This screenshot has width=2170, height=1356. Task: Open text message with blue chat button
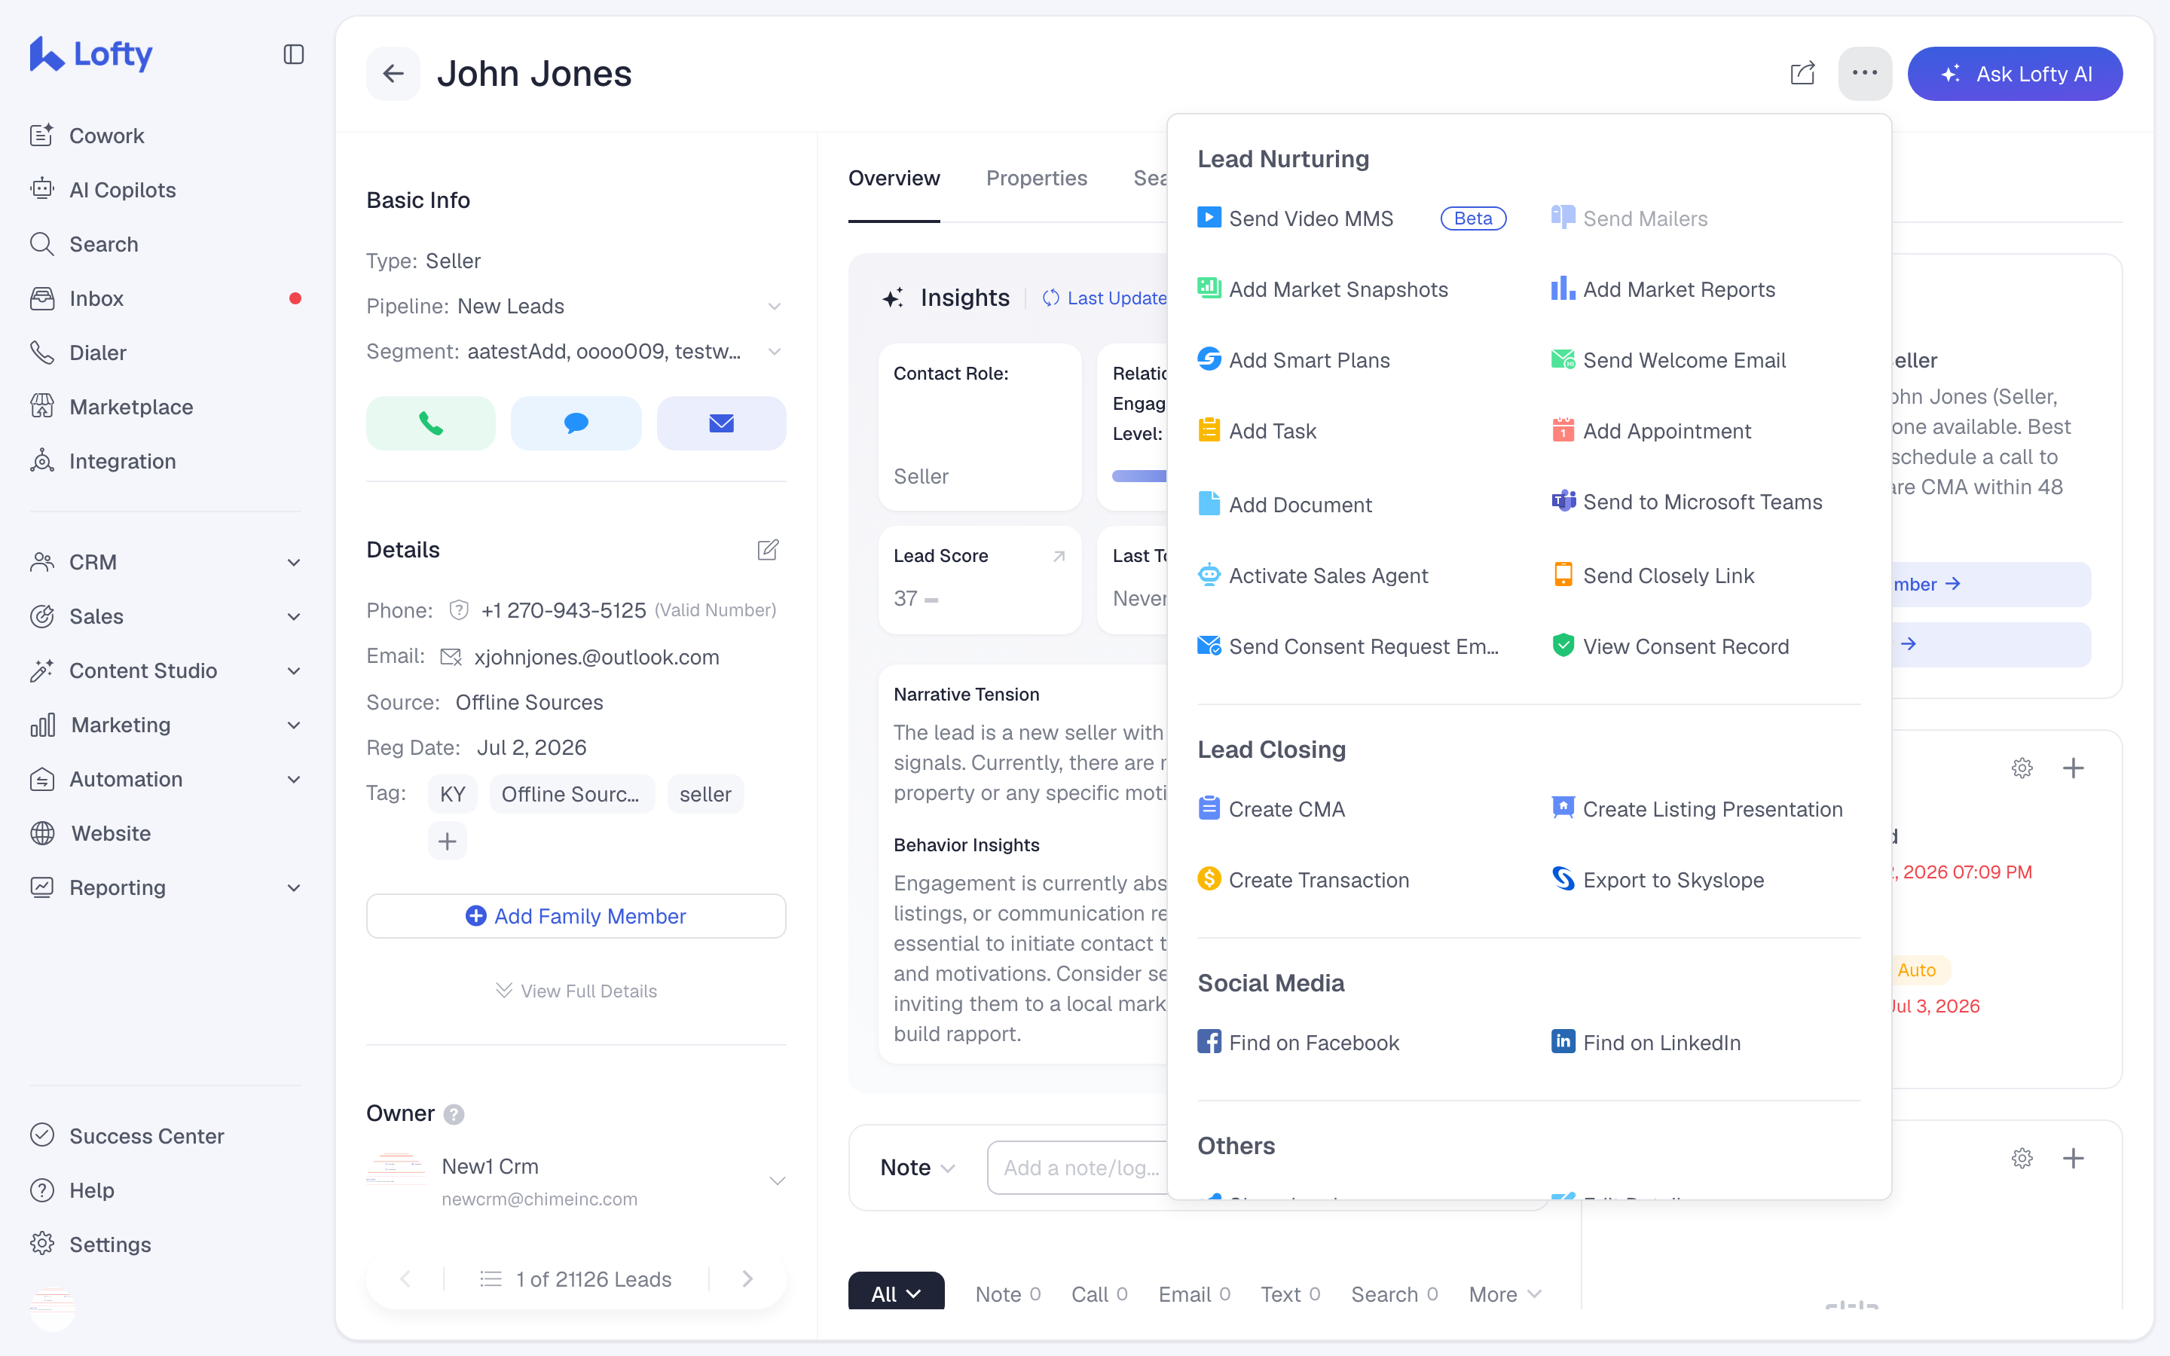pos(576,423)
